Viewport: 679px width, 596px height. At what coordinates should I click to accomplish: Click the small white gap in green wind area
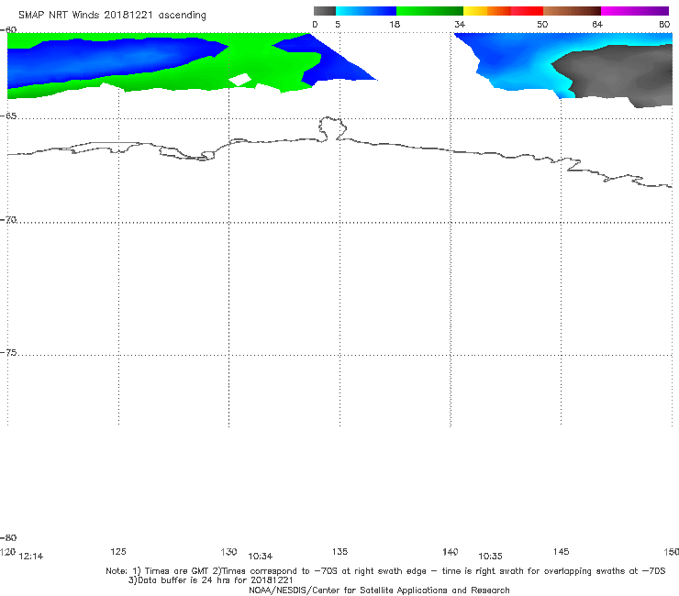tap(239, 80)
